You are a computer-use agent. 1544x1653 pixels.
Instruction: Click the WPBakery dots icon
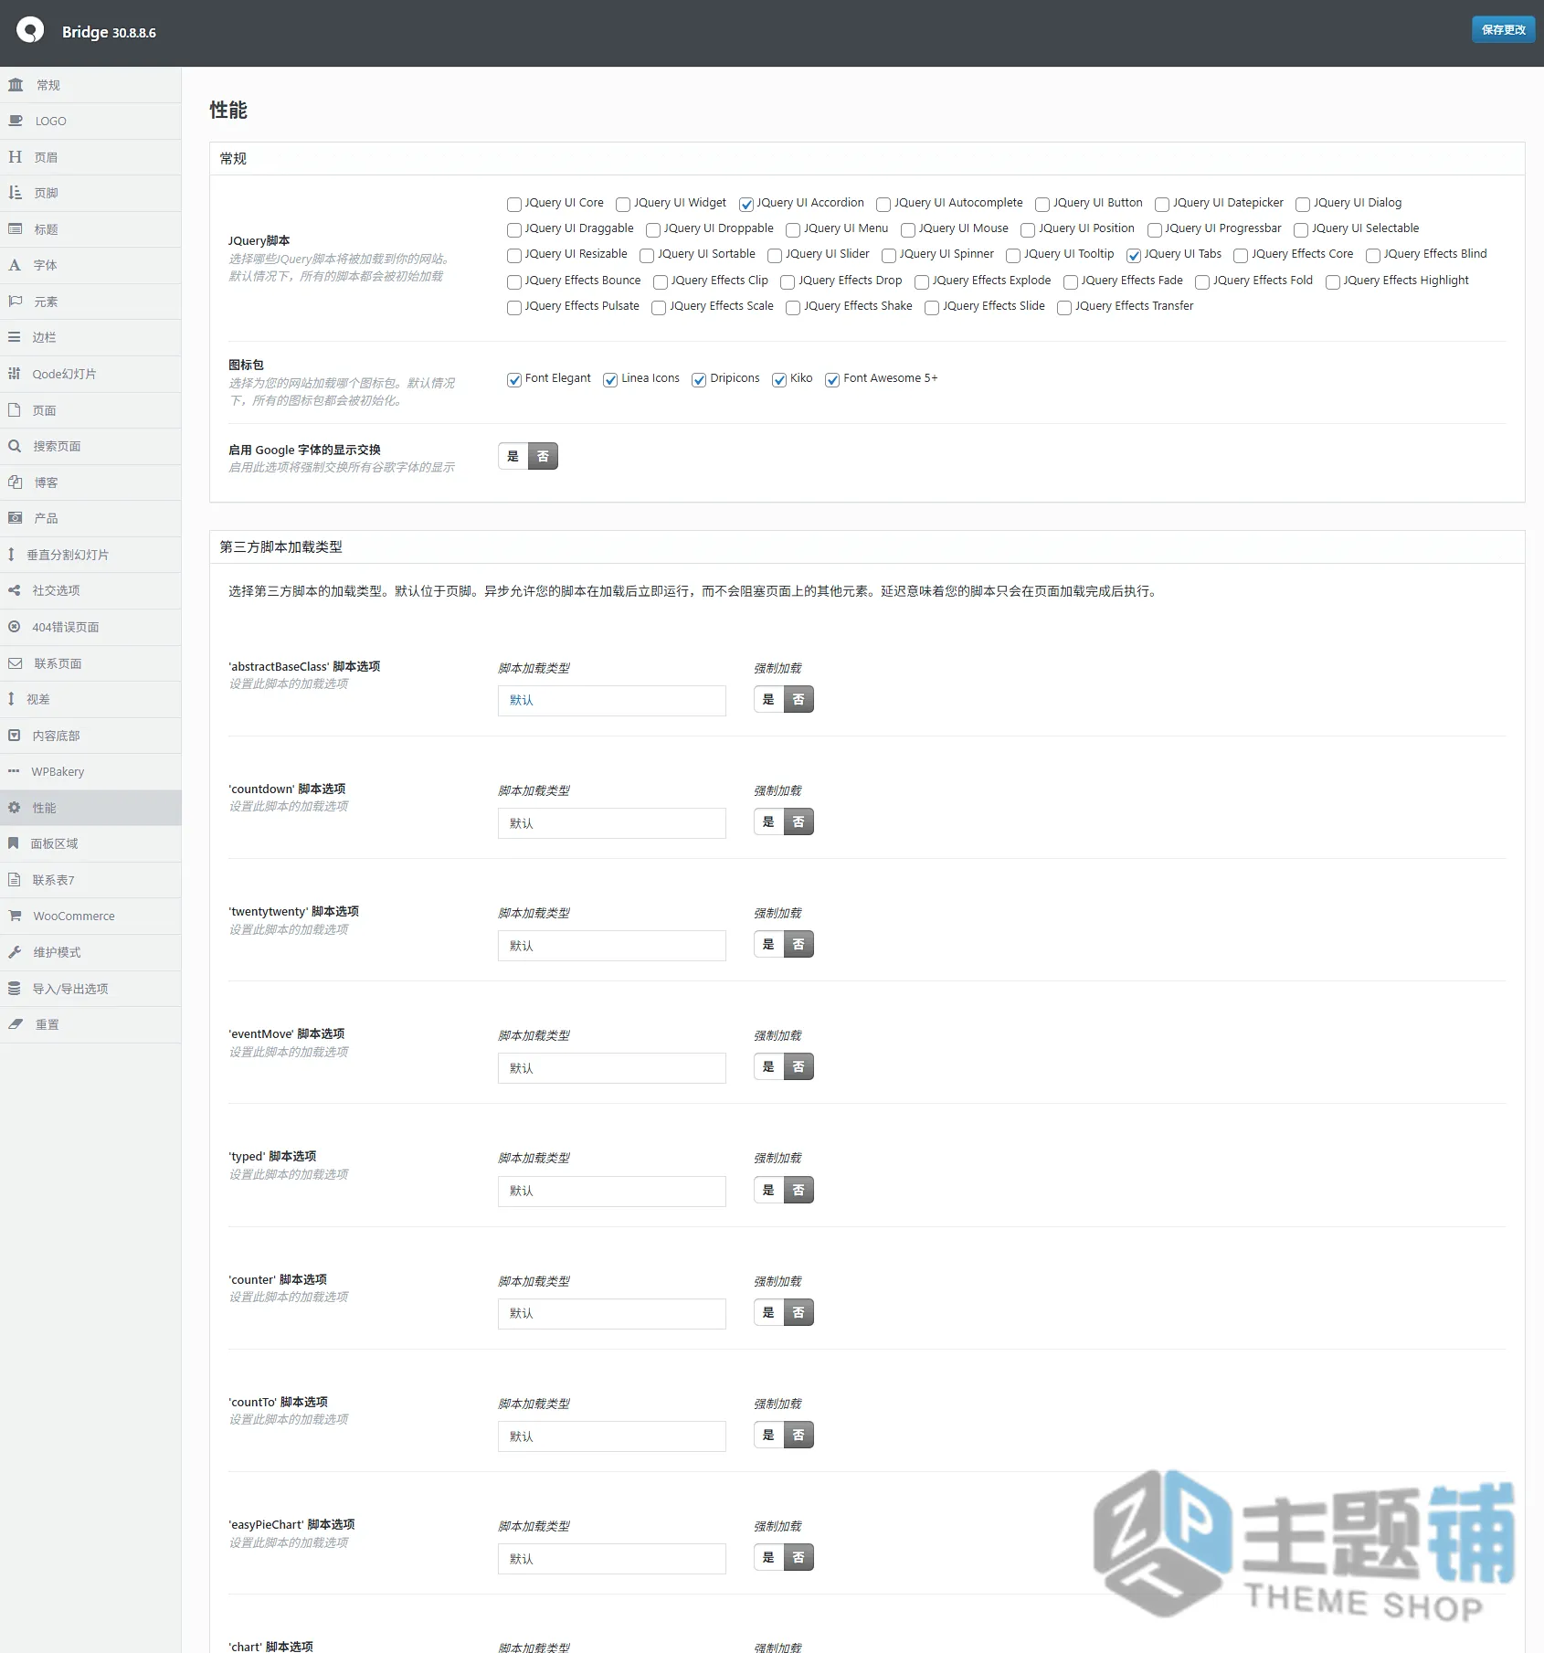[x=14, y=771]
